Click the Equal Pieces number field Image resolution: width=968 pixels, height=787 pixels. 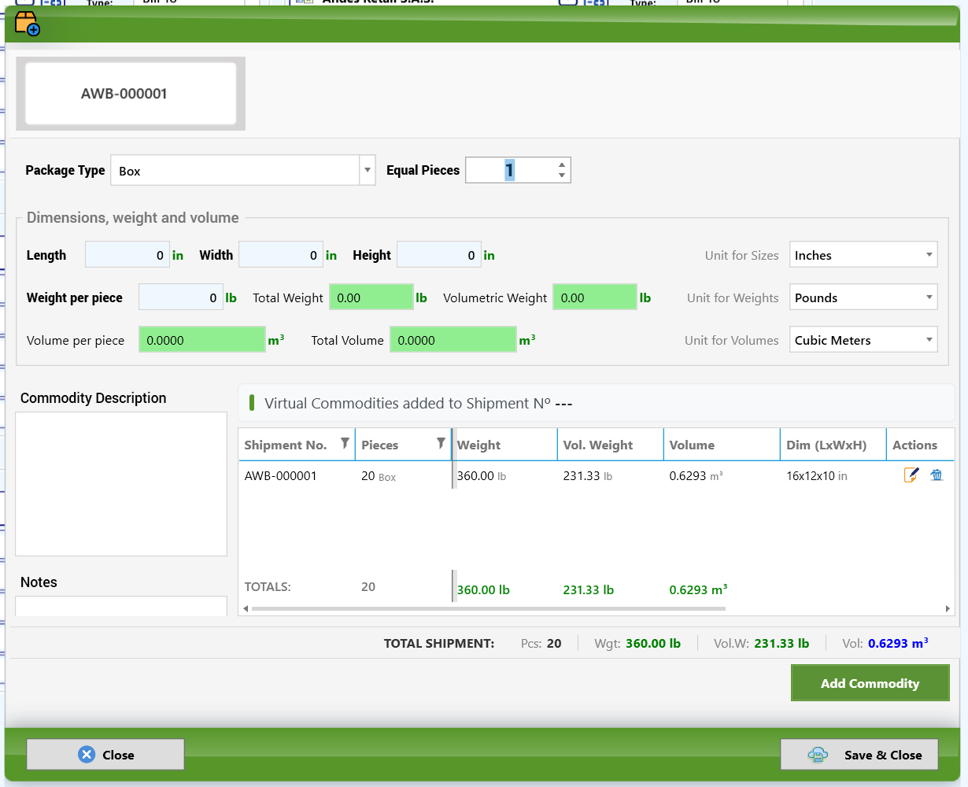[x=510, y=170]
